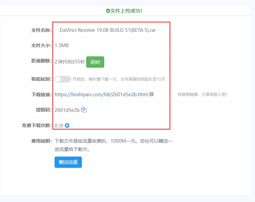Click the 费用说明 label
Image resolution: width=255 pixels, height=202 pixels.
click(x=42, y=141)
